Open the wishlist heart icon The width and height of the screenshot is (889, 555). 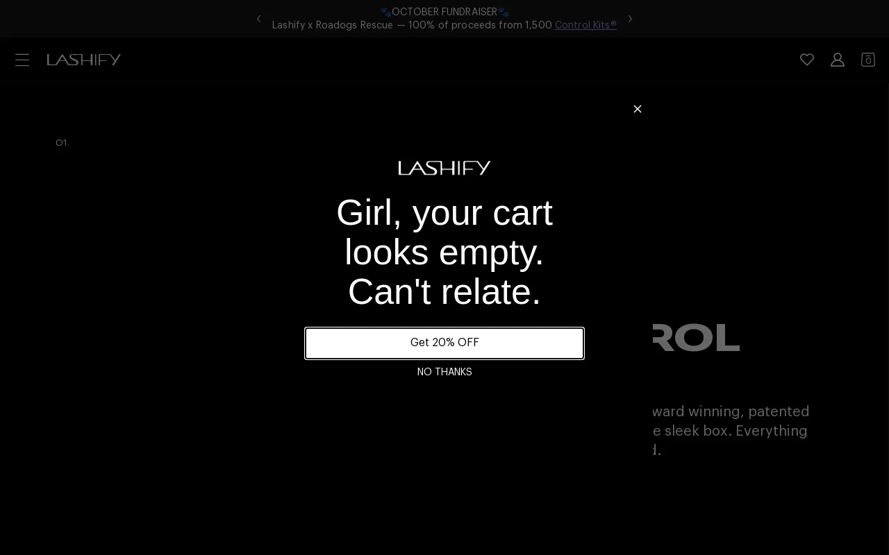point(806,60)
